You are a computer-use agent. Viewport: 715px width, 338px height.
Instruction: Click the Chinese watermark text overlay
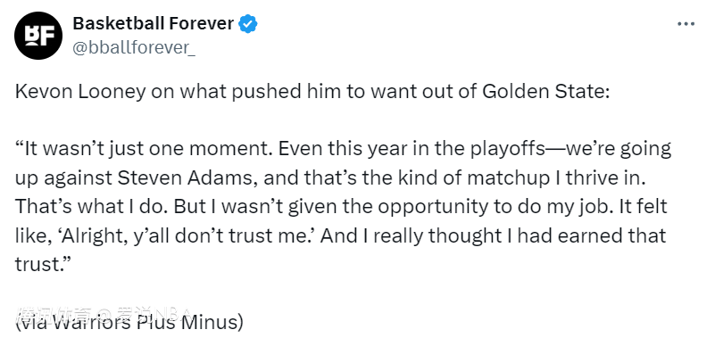[103, 314]
